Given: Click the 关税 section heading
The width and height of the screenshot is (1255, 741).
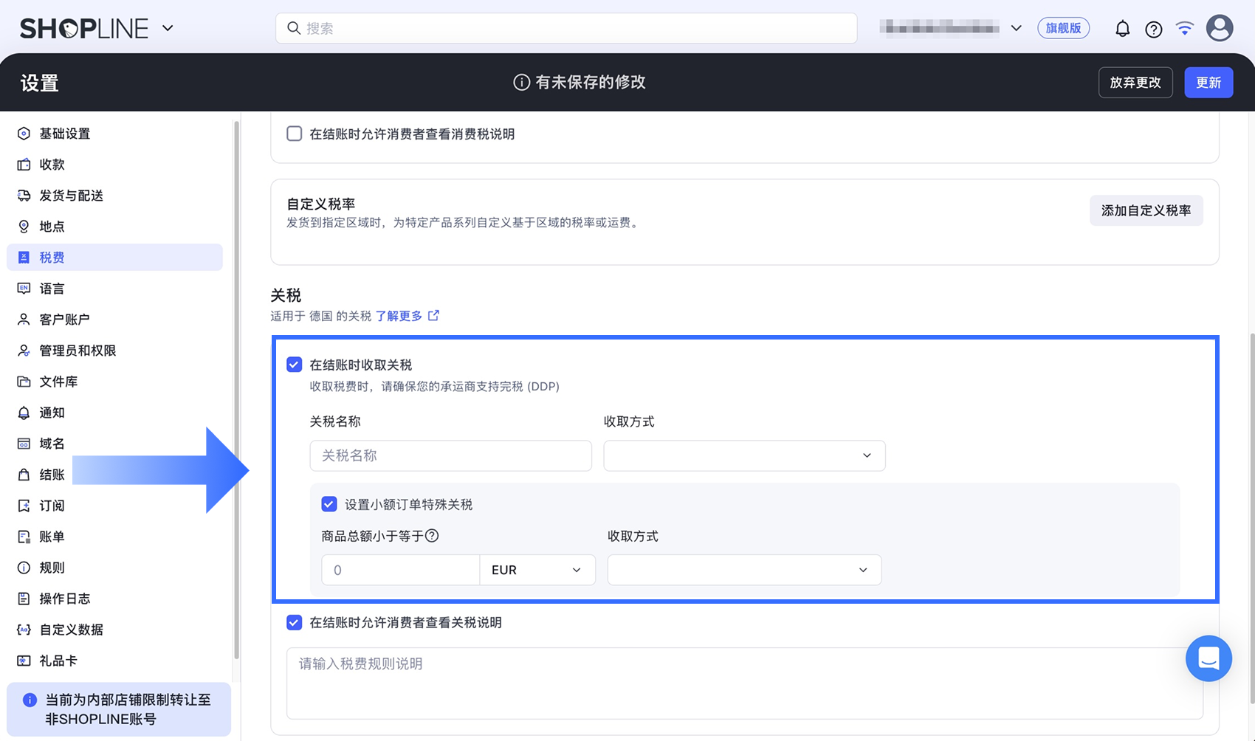Looking at the screenshot, I should coord(286,295).
